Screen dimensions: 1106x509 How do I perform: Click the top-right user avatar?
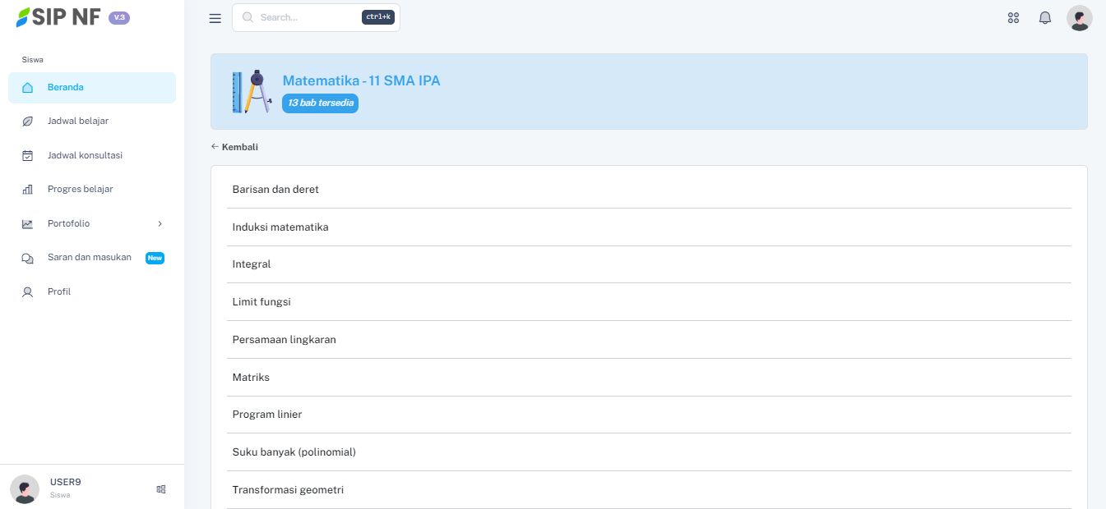tap(1079, 18)
